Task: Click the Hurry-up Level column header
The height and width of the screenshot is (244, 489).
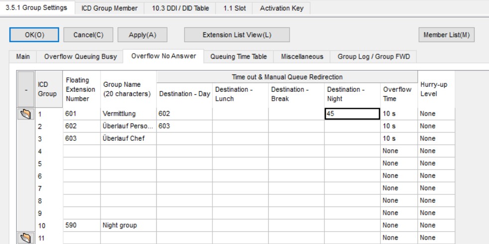Action: (x=436, y=90)
